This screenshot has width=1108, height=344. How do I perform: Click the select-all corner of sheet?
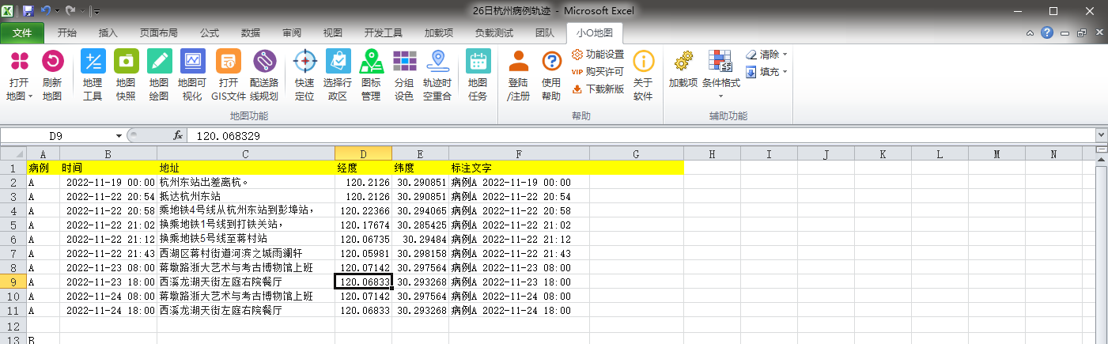point(13,154)
